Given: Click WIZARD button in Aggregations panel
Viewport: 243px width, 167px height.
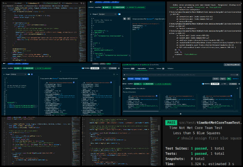Looking at the screenshot, I should 233,84.
